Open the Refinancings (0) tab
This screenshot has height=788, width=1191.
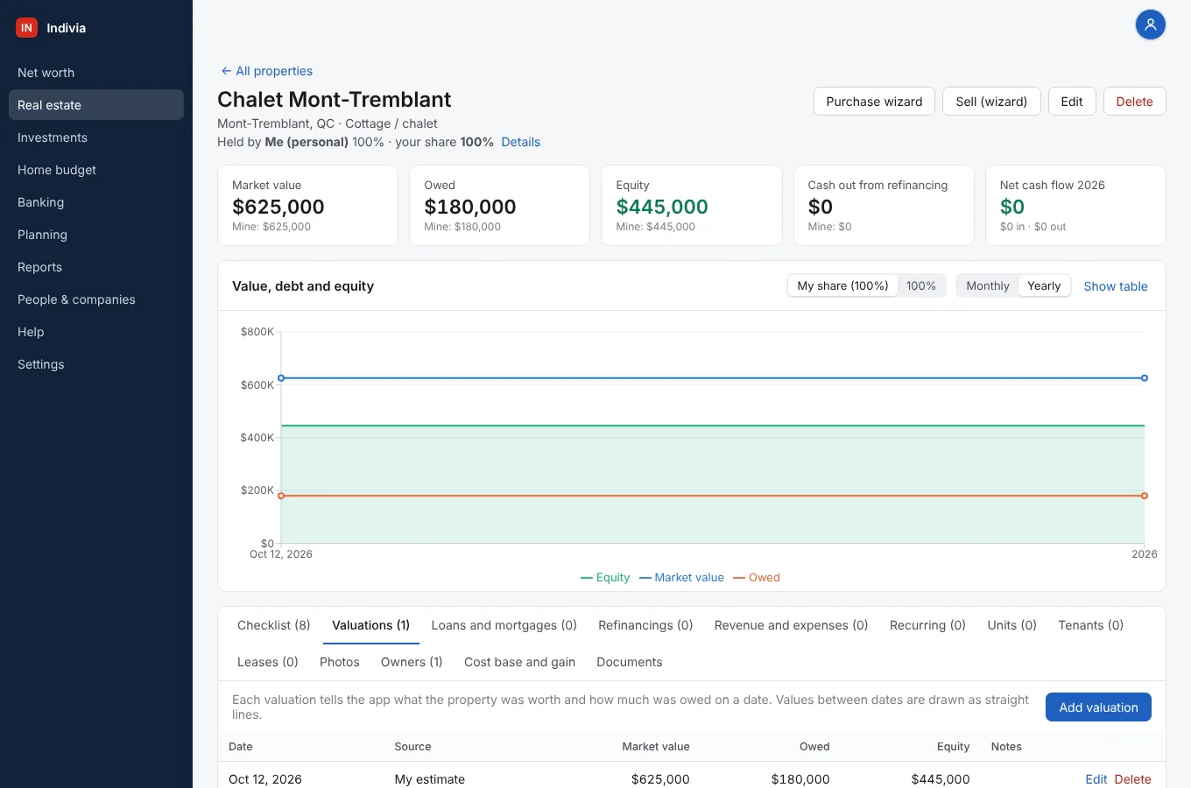(645, 625)
